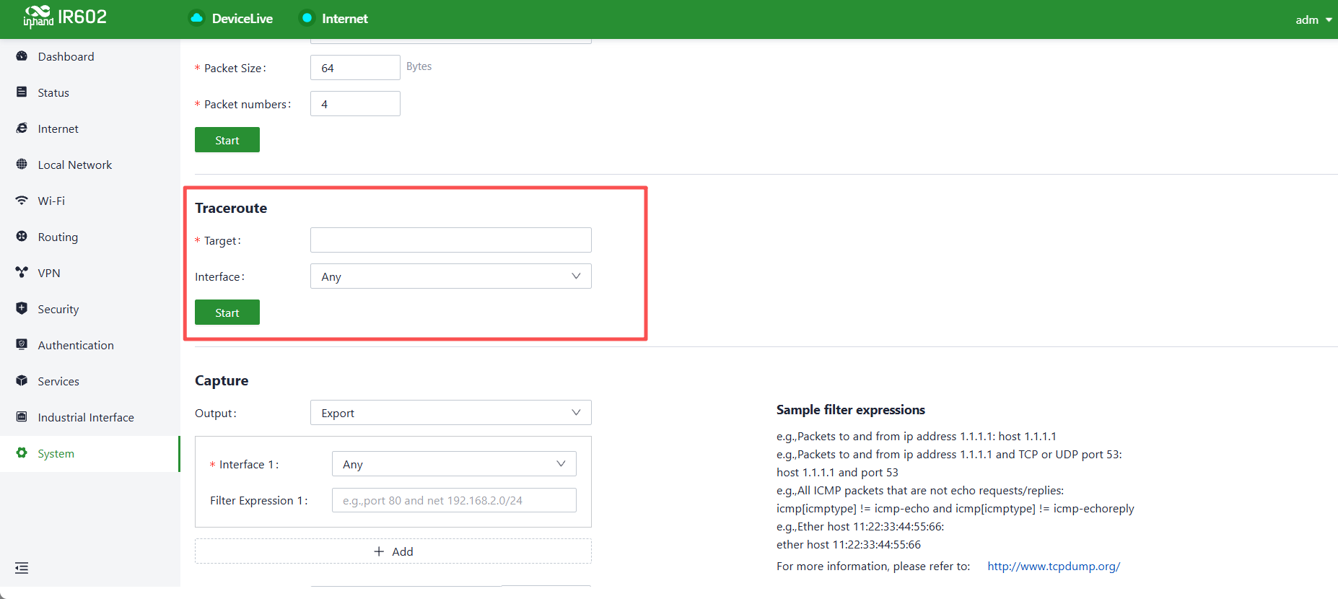Start the Traceroute test
Viewport: 1338px width, 599px height.
pos(227,312)
